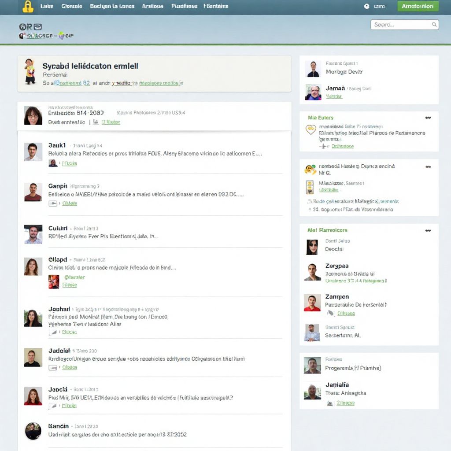The height and width of the screenshot is (451, 451).
Task: Click into the Search input field
Action: (x=400, y=25)
